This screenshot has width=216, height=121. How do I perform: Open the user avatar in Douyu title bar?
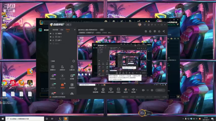tap(139, 24)
